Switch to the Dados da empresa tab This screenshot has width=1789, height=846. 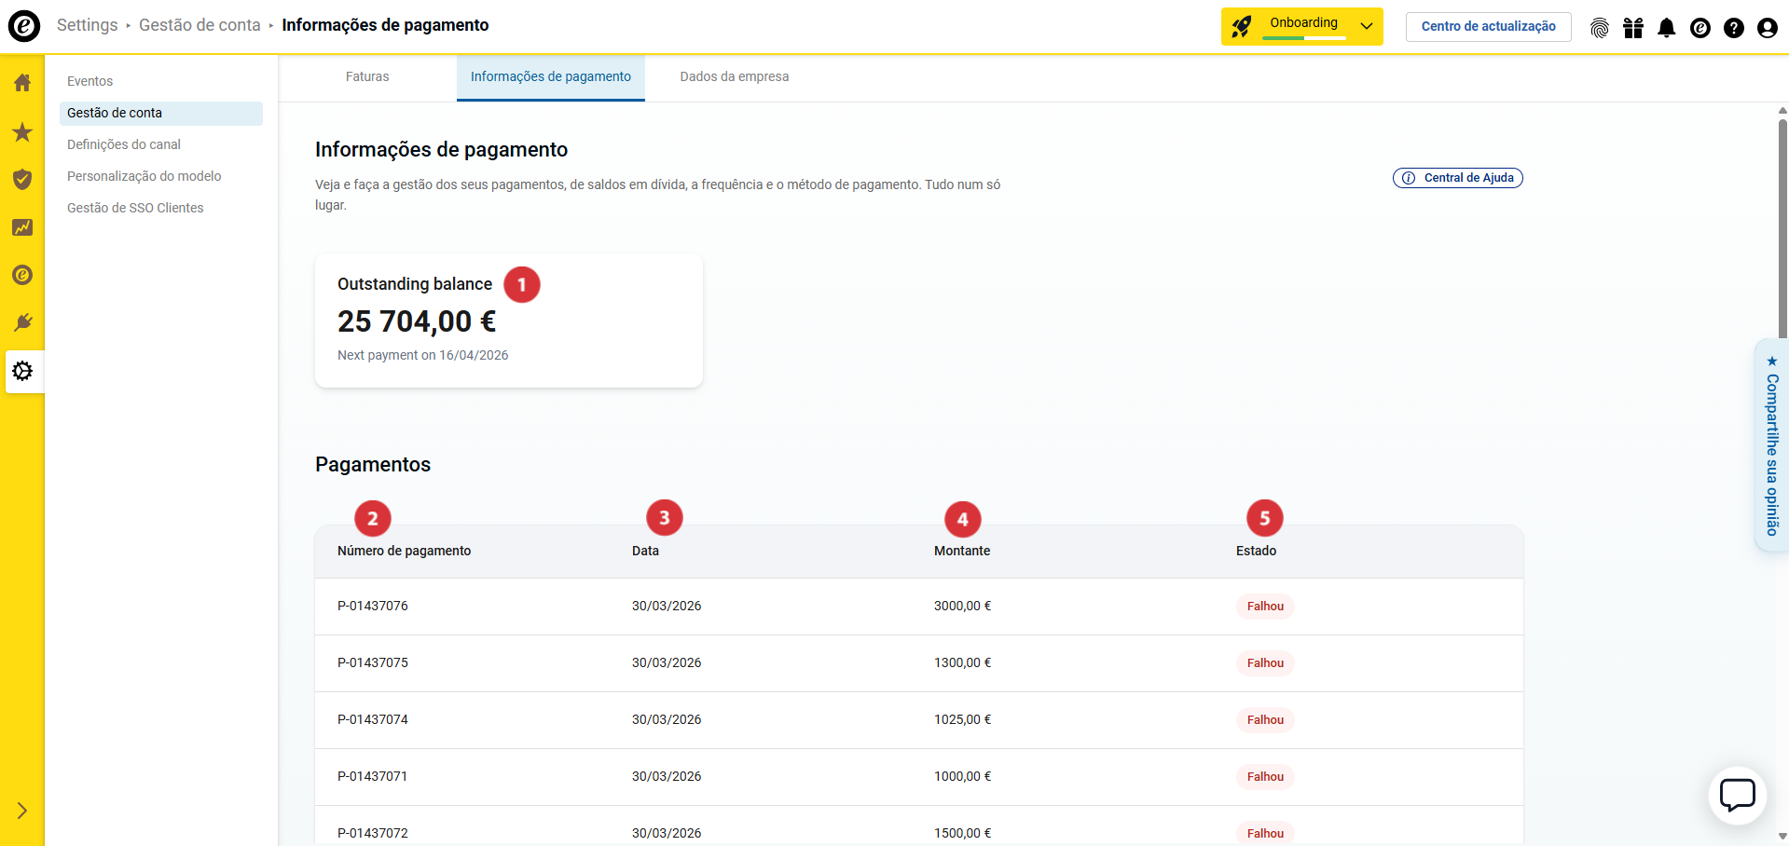click(734, 77)
